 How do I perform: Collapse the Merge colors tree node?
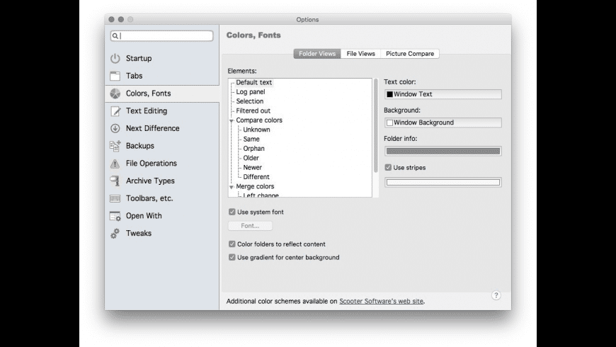(232, 187)
